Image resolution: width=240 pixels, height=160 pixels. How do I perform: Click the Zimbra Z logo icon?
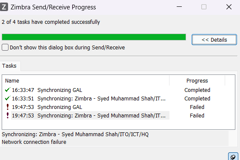pos(4,7)
